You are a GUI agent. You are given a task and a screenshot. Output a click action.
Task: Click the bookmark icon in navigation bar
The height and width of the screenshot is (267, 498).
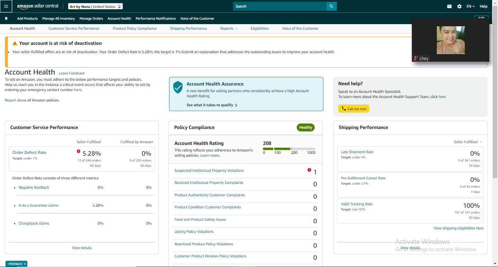click(x=6, y=19)
